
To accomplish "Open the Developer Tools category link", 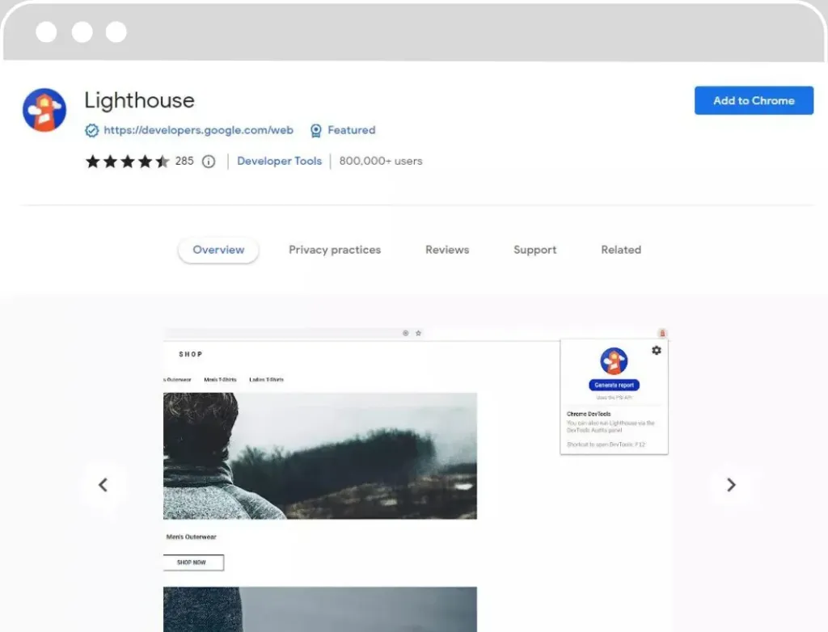I will pos(279,161).
